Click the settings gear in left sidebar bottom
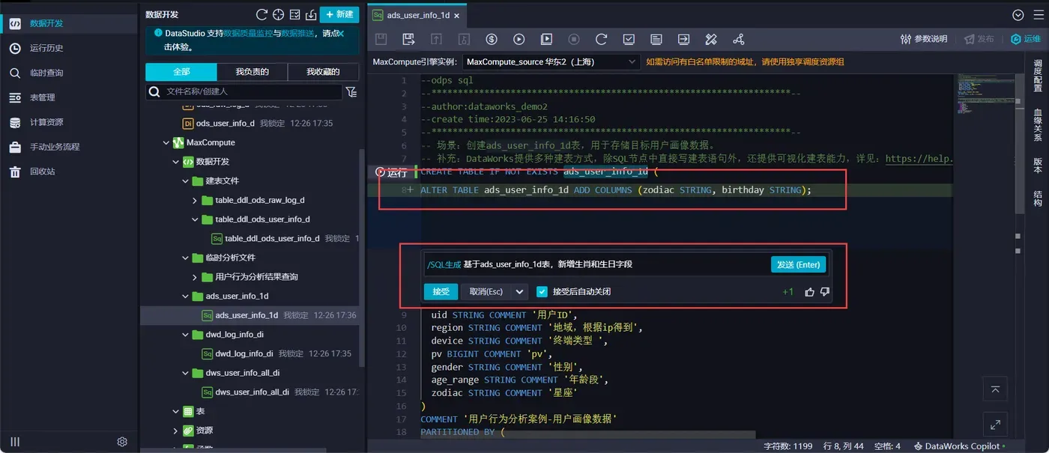 click(122, 442)
